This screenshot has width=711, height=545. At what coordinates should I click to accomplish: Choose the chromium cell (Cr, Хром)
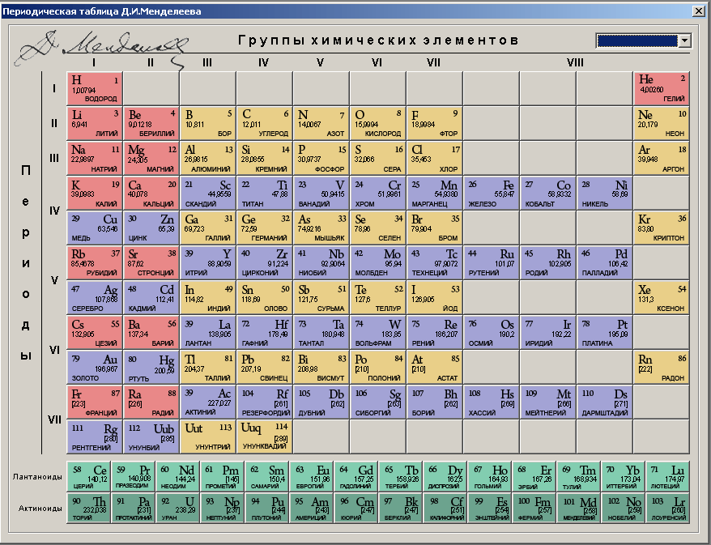click(378, 194)
